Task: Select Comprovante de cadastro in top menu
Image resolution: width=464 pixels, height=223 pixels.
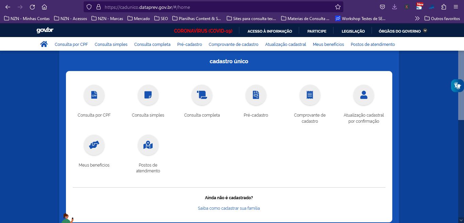Action: point(233,44)
